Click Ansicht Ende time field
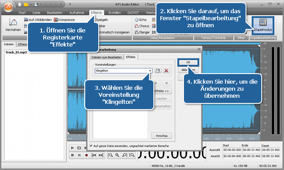The image size is (284, 170). [x=251, y=156]
